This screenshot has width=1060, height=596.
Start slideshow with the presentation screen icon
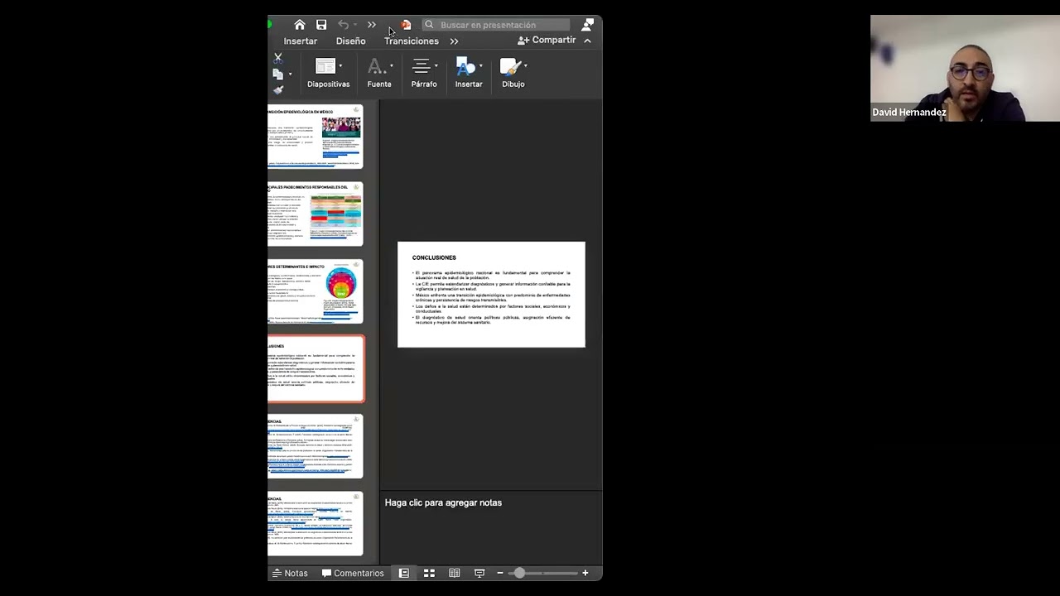coord(479,573)
